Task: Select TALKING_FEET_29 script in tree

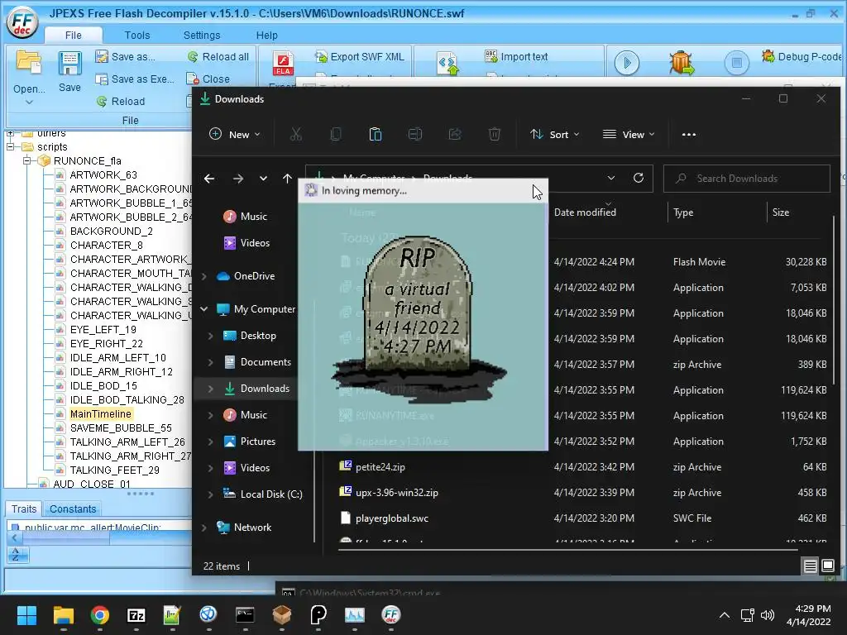Action: click(114, 470)
